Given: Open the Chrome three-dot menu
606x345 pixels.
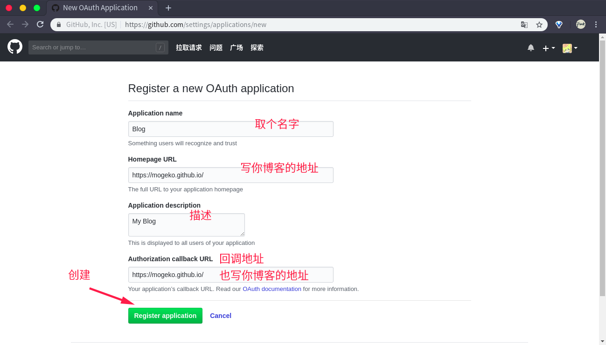Looking at the screenshot, I should (596, 25).
